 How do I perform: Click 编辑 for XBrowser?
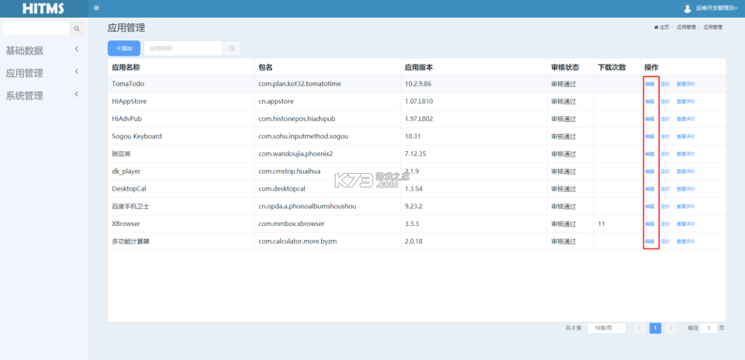pyautogui.click(x=649, y=224)
